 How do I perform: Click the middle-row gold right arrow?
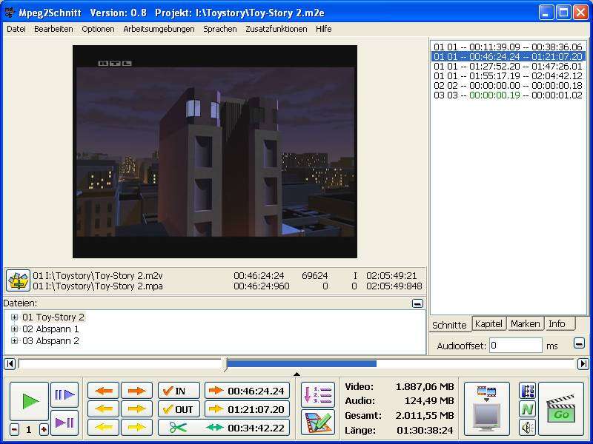coord(136,409)
